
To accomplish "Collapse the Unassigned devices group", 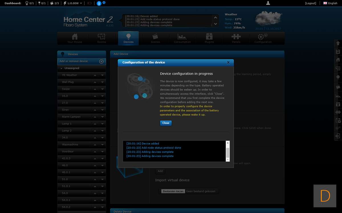I will 62,68.
